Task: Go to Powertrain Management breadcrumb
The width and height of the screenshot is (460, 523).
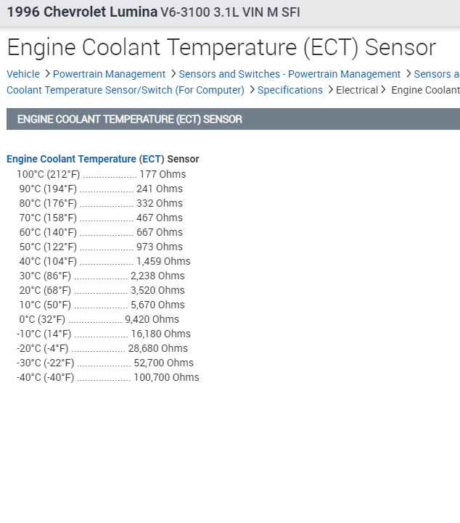Action: [x=109, y=74]
